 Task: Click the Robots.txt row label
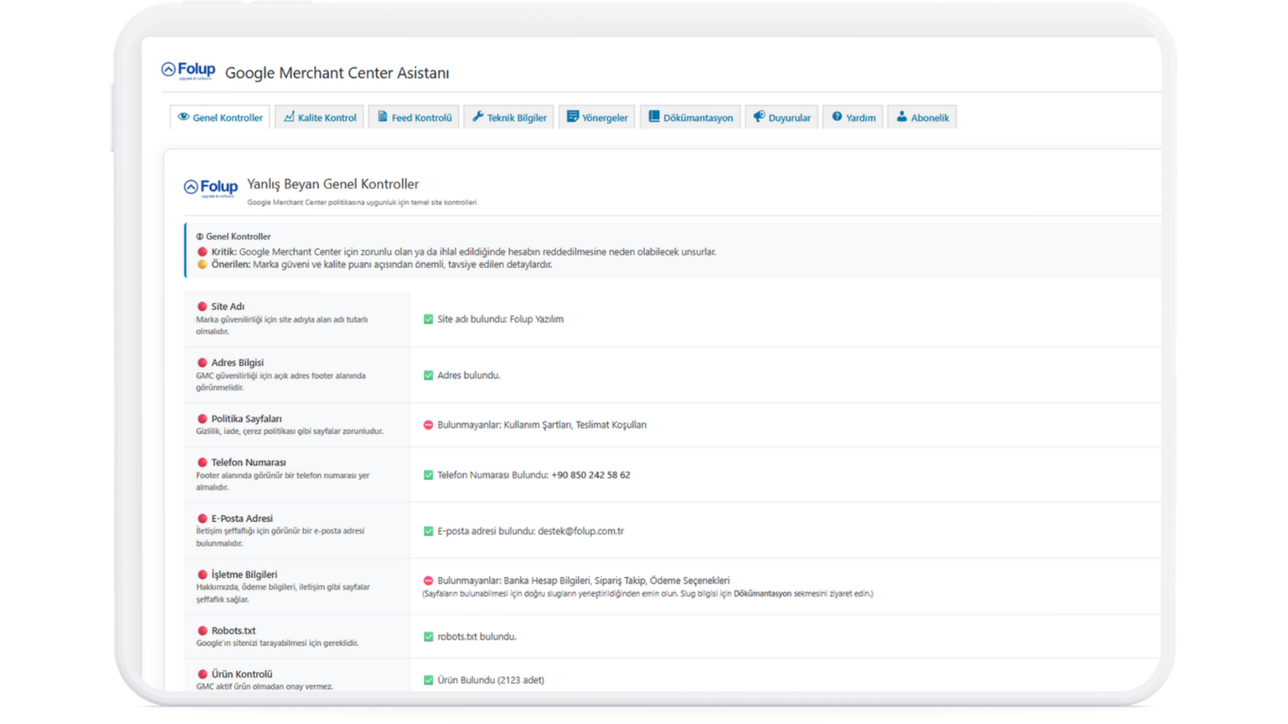[x=233, y=631]
